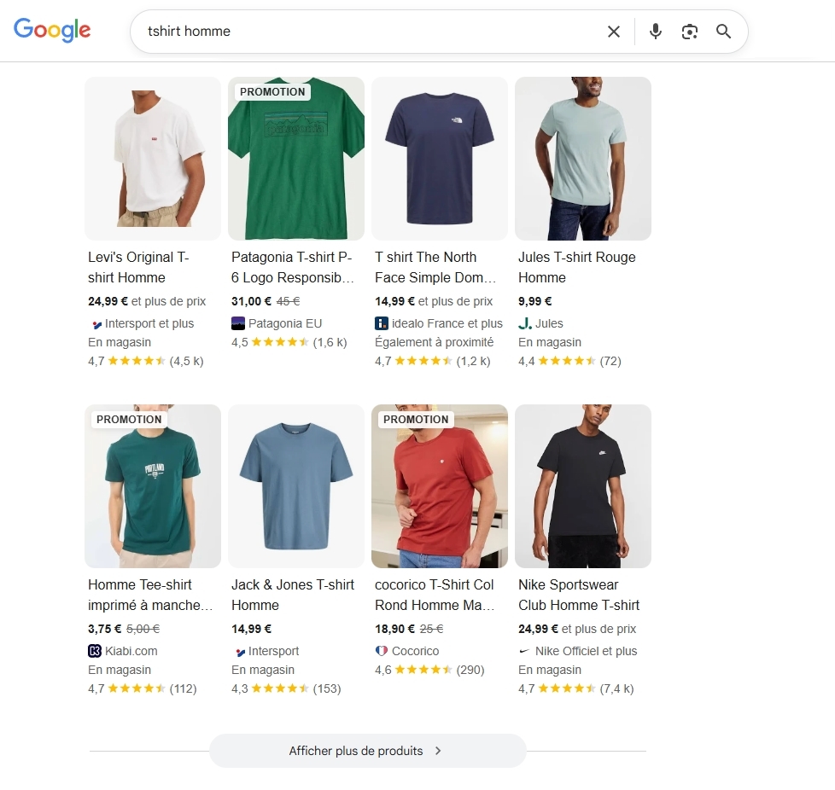Expand results via the chevron on 'Afficher plus'
The width and height of the screenshot is (835, 790).
point(438,751)
